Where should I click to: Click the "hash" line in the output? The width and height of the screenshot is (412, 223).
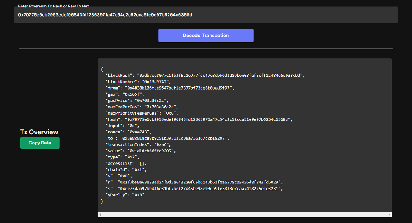coord(199,119)
